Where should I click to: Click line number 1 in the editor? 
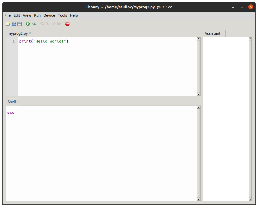pos(14,41)
